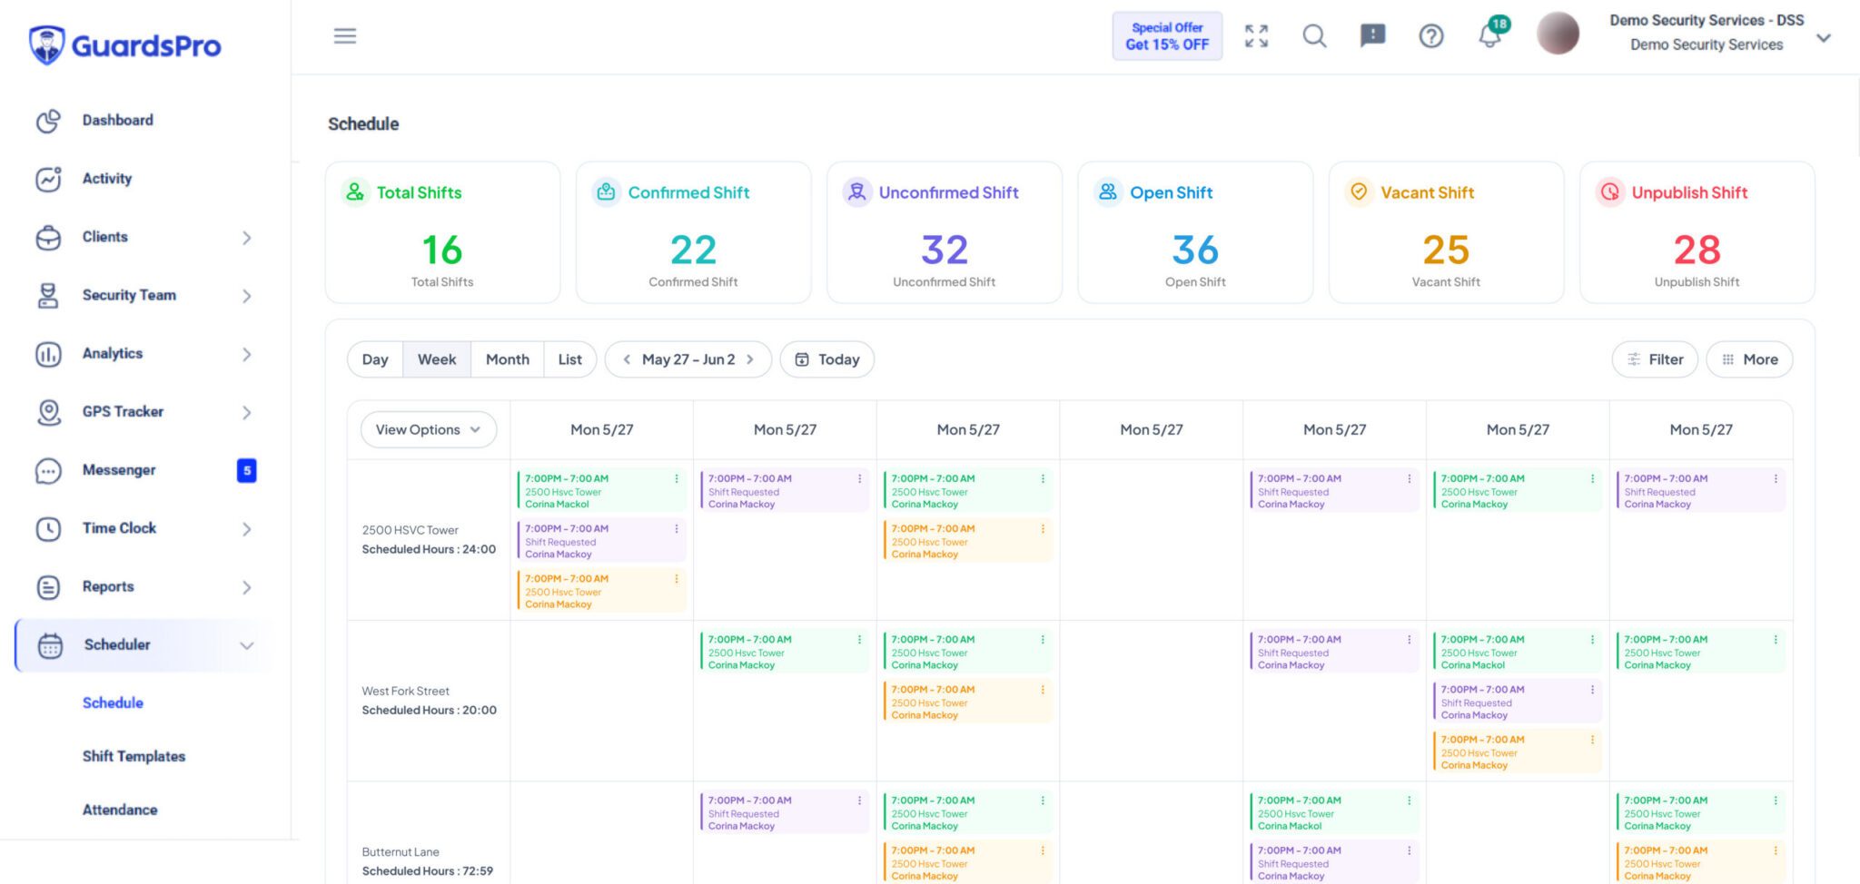Expand the GPS Tracker sidebar submenu
1860x884 pixels.
[x=246, y=412]
